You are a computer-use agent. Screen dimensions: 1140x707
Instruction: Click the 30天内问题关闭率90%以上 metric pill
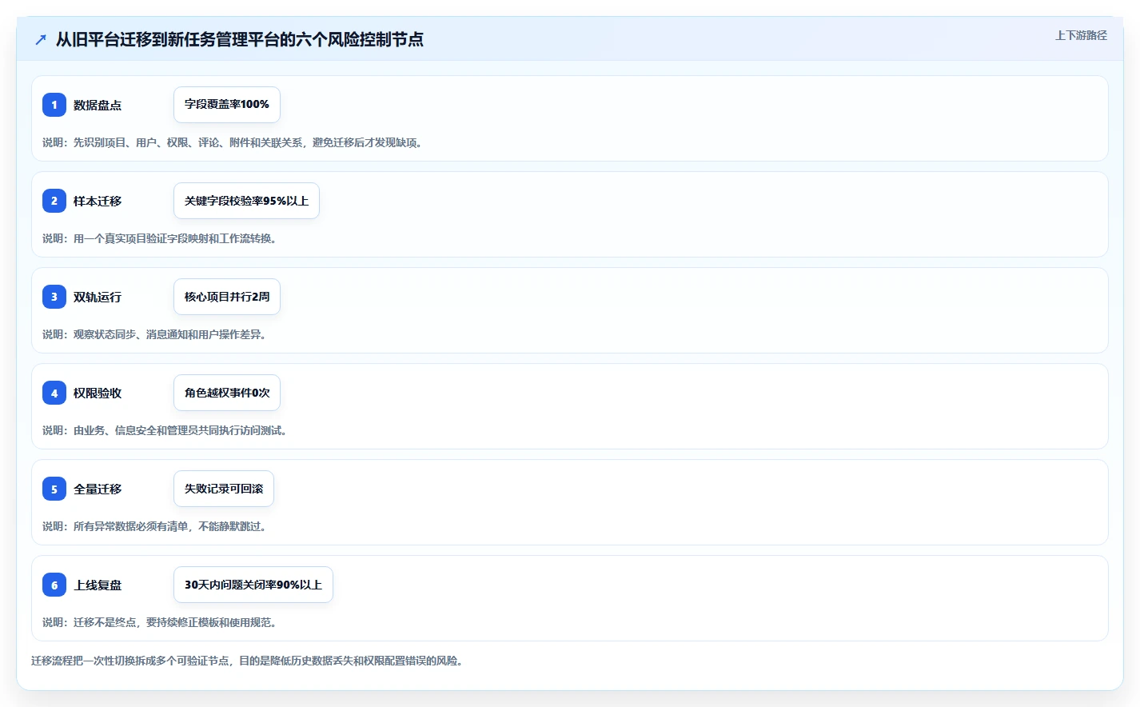[253, 585]
